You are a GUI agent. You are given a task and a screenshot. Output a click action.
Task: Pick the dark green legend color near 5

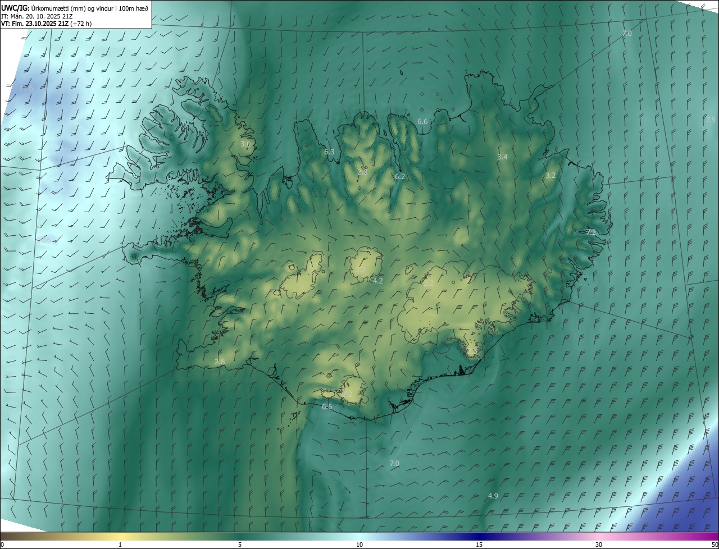coord(240,536)
